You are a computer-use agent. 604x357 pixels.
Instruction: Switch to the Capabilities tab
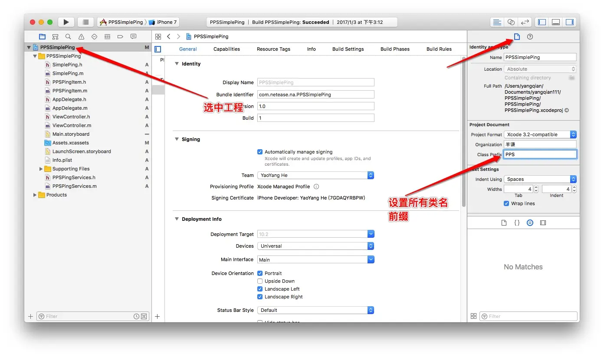(x=226, y=49)
